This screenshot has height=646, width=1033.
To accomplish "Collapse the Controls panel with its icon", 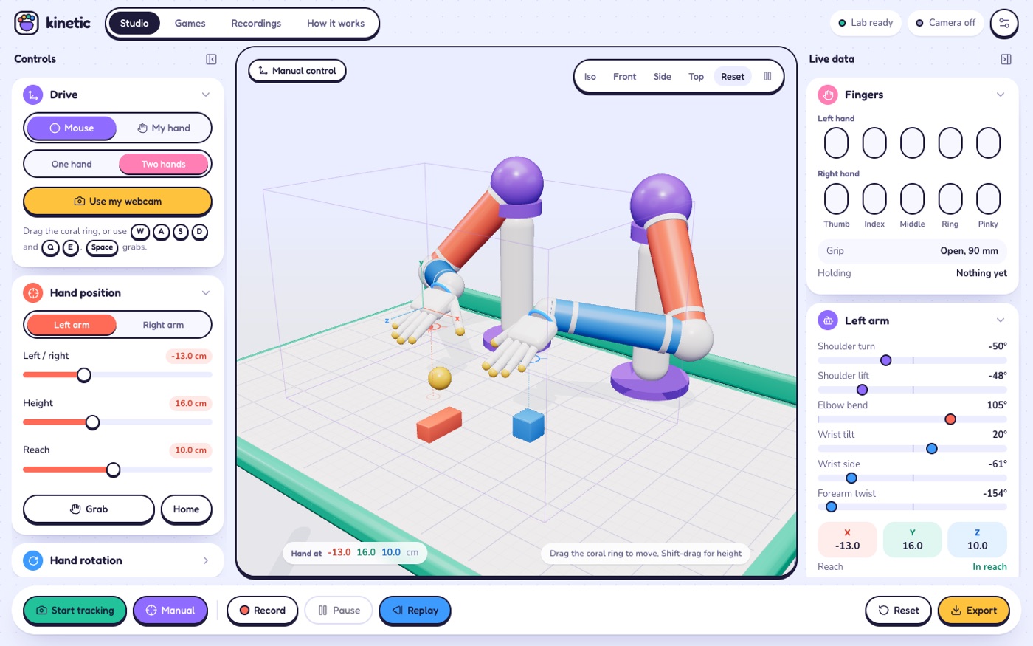I will point(211,59).
